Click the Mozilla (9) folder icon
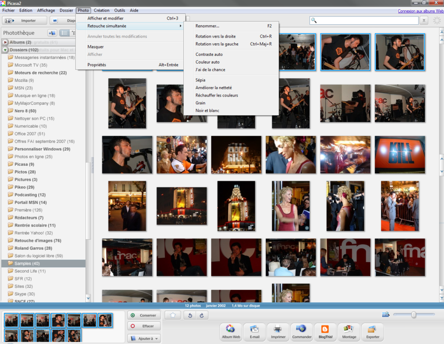This screenshot has width=444, height=344. pyautogui.click(x=11, y=80)
